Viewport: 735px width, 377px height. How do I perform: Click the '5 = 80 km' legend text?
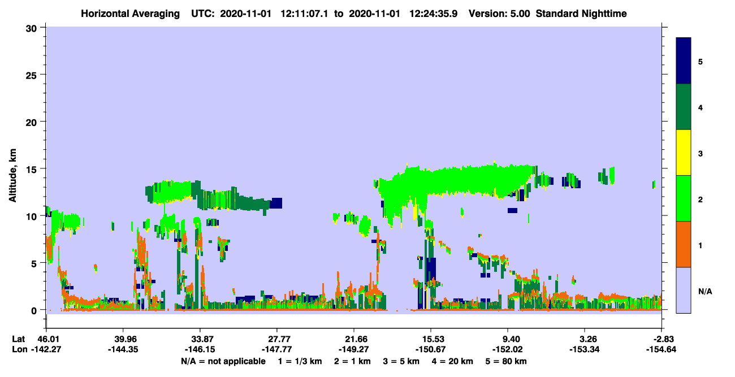point(507,361)
